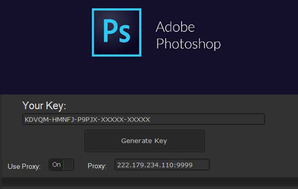Click the cyan Ps letters inside logo

117,31
